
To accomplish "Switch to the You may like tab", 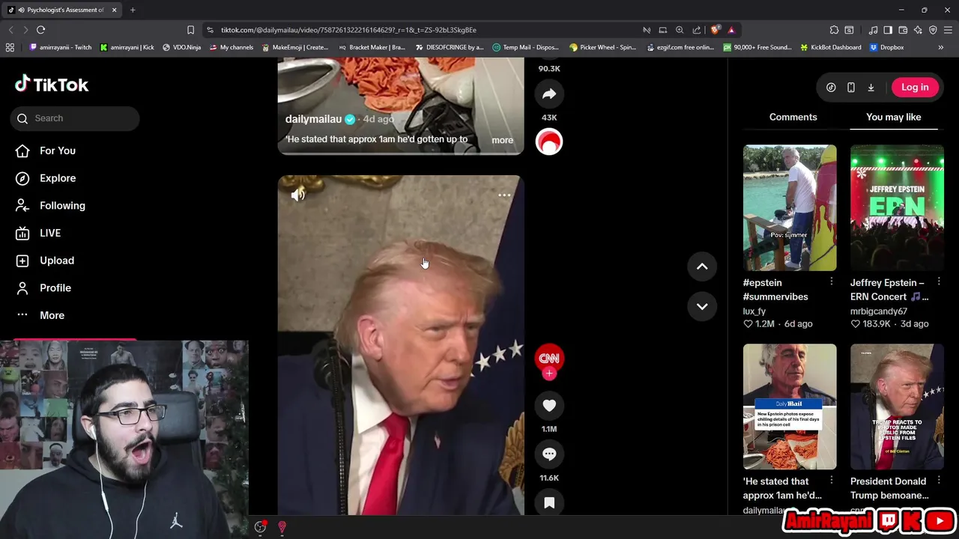I will click(894, 117).
